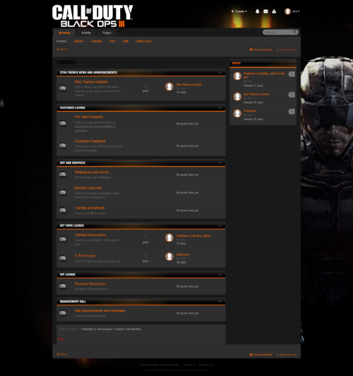Image resolution: width=353 pixels, height=376 pixels.
Task: Open the Online Users sub-menu item
Action: click(x=144, y=41)
